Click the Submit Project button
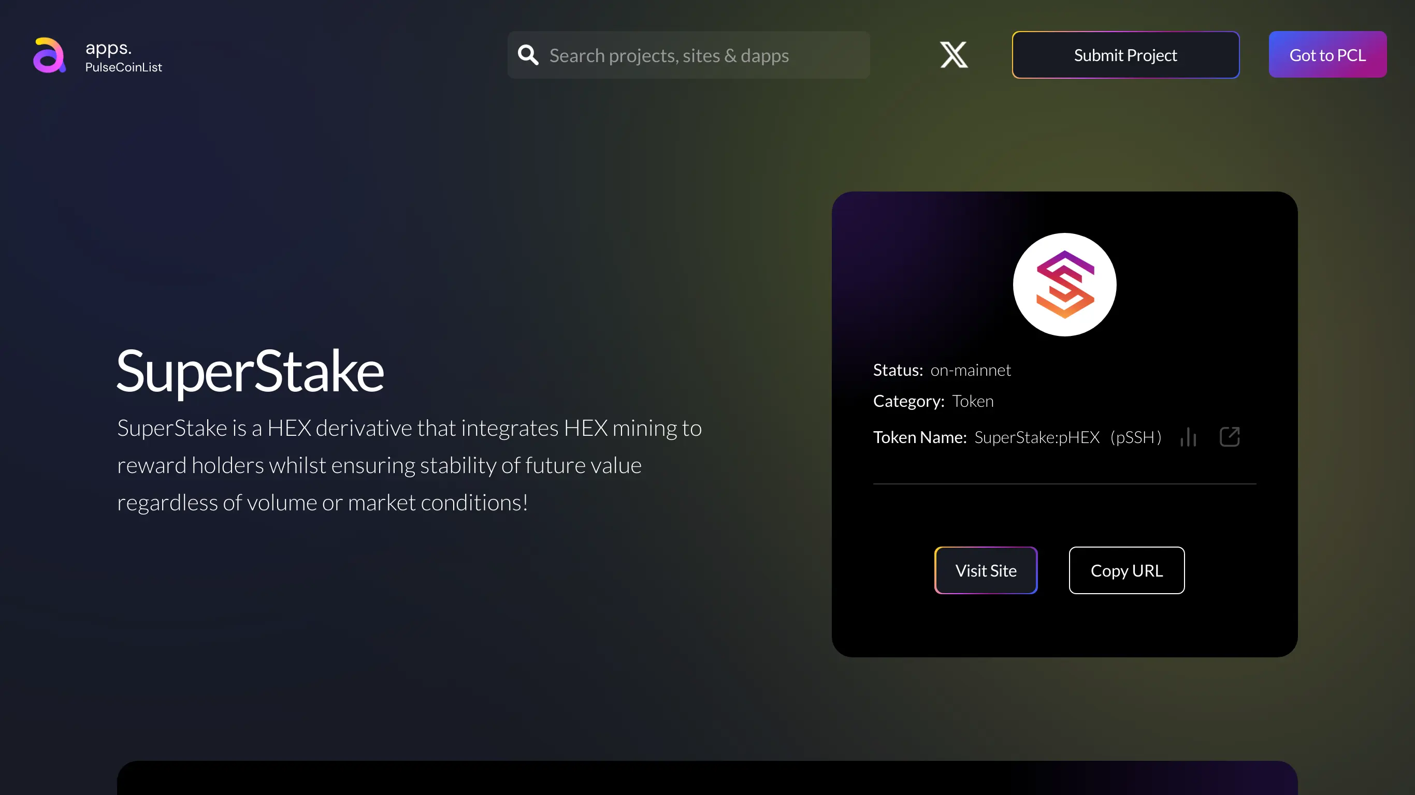1415x795 pixels. pos(1125,55)
